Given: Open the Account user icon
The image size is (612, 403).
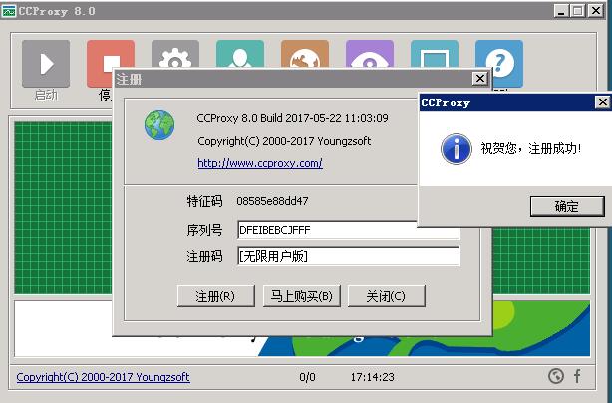Looking at the screenshot, I should click(x=240, y=54).
